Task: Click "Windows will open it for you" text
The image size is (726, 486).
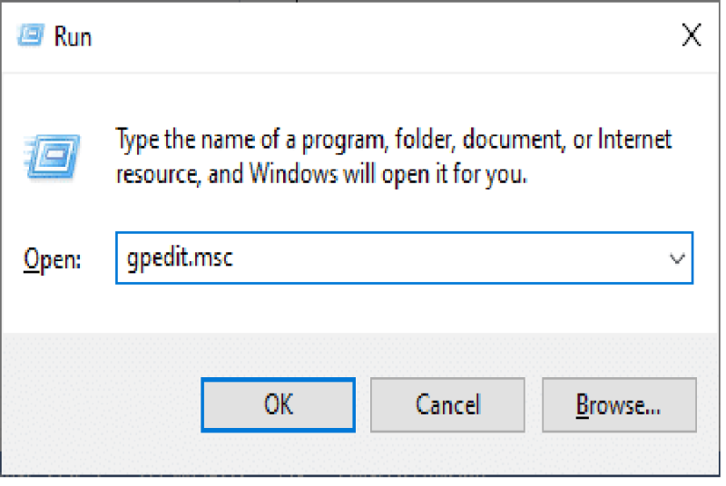Action: [x=388, y=174]
